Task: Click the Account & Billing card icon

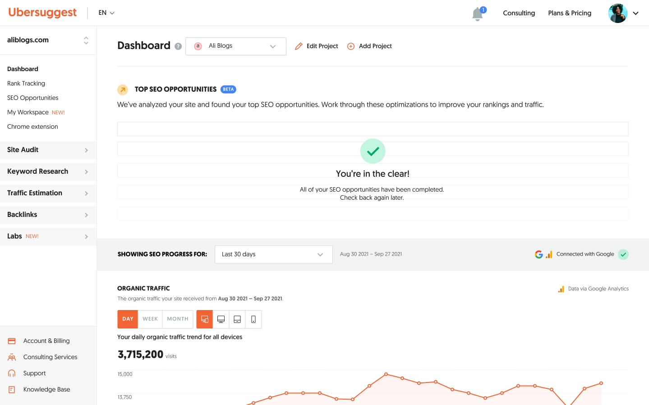Action: tap(12, 341)
